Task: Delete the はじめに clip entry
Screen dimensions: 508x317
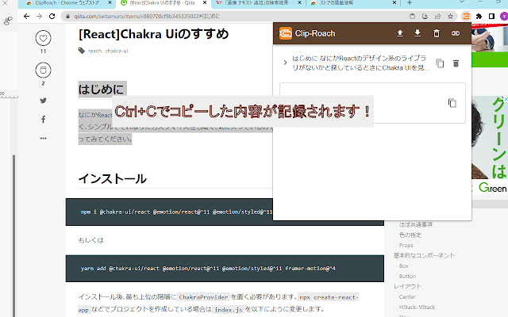Action: 456,63
